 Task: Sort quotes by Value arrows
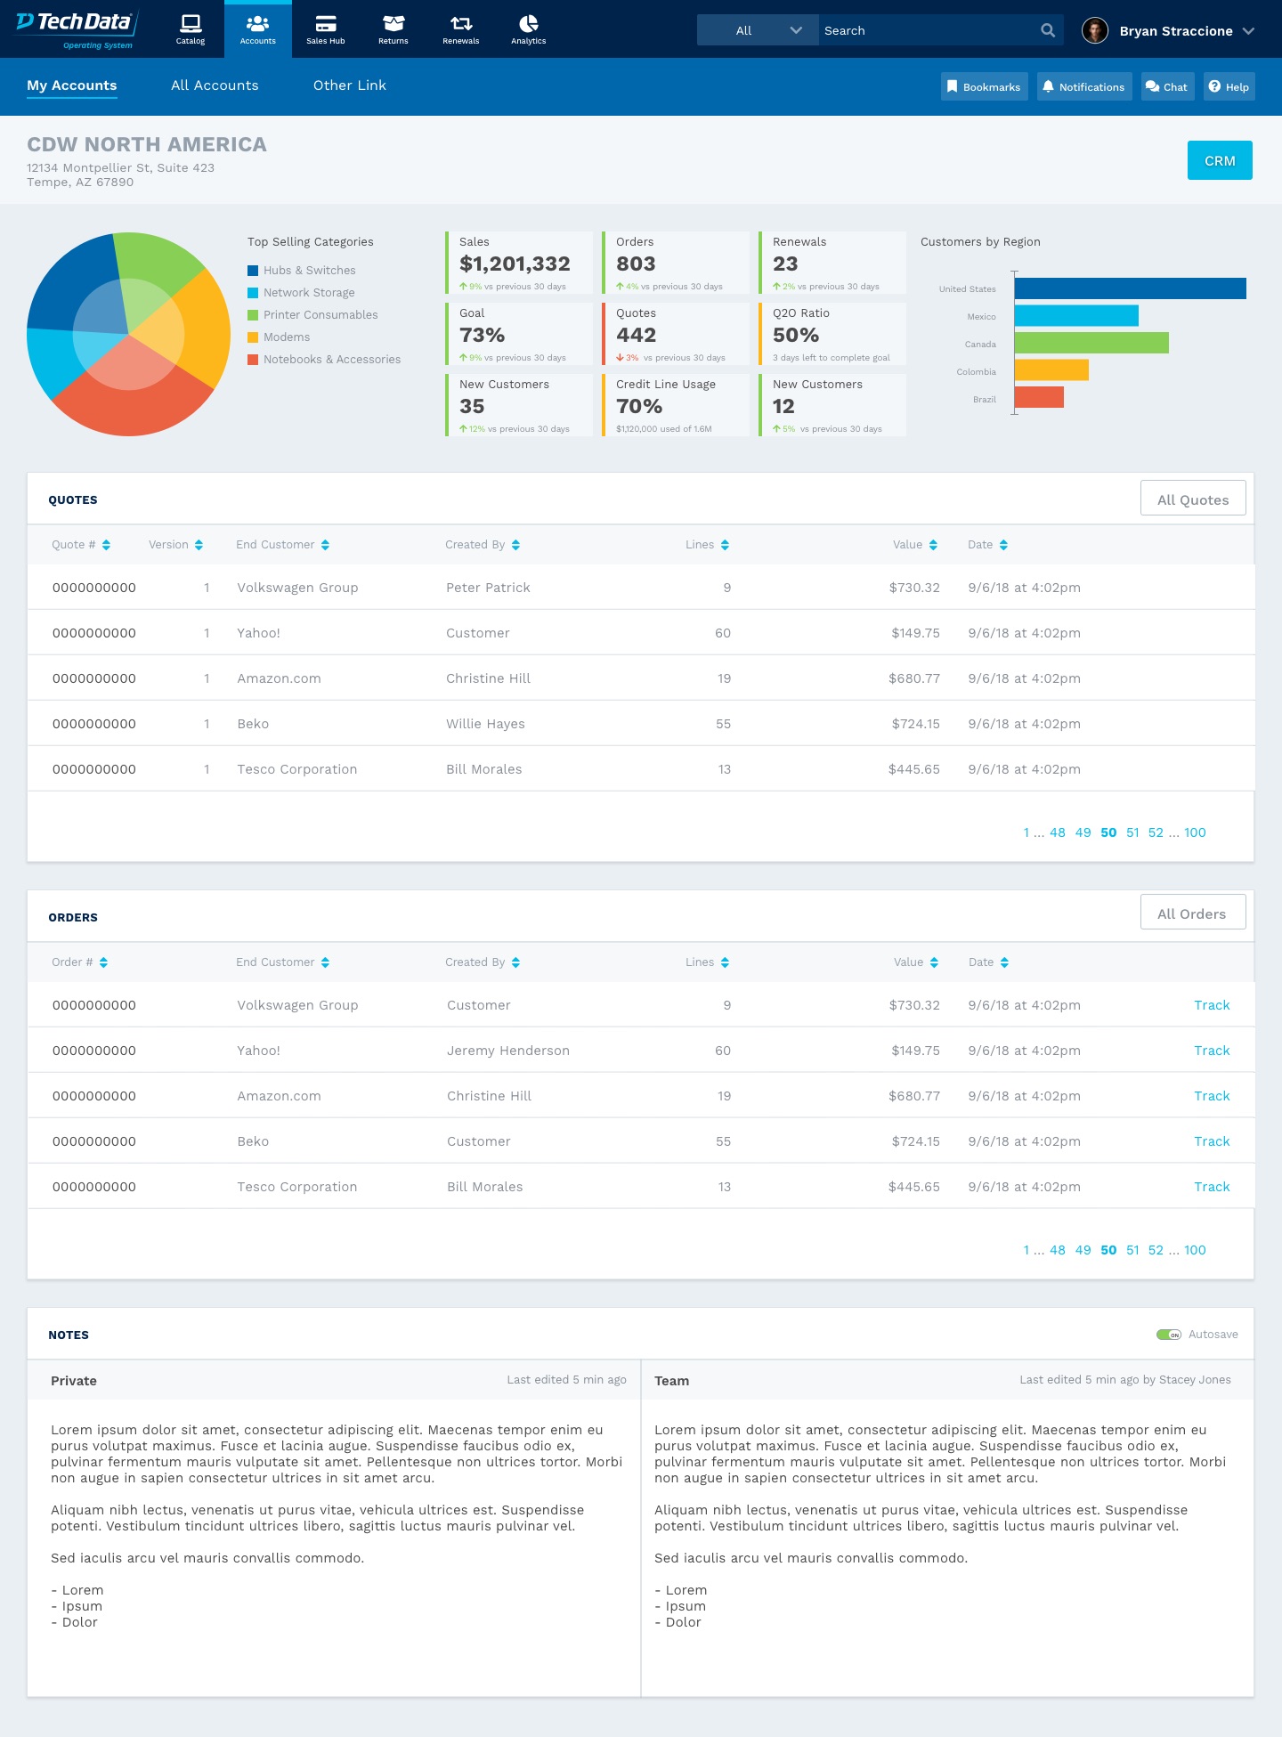click(x=933, y=545)
